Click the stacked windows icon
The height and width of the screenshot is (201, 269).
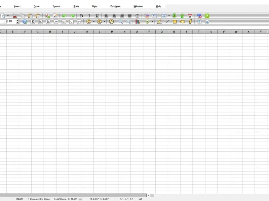click(147, 16)
